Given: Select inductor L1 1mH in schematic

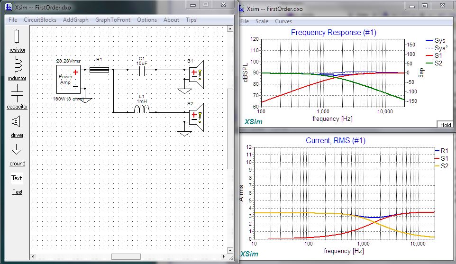Looking at the screenshot, I should 142,109.
